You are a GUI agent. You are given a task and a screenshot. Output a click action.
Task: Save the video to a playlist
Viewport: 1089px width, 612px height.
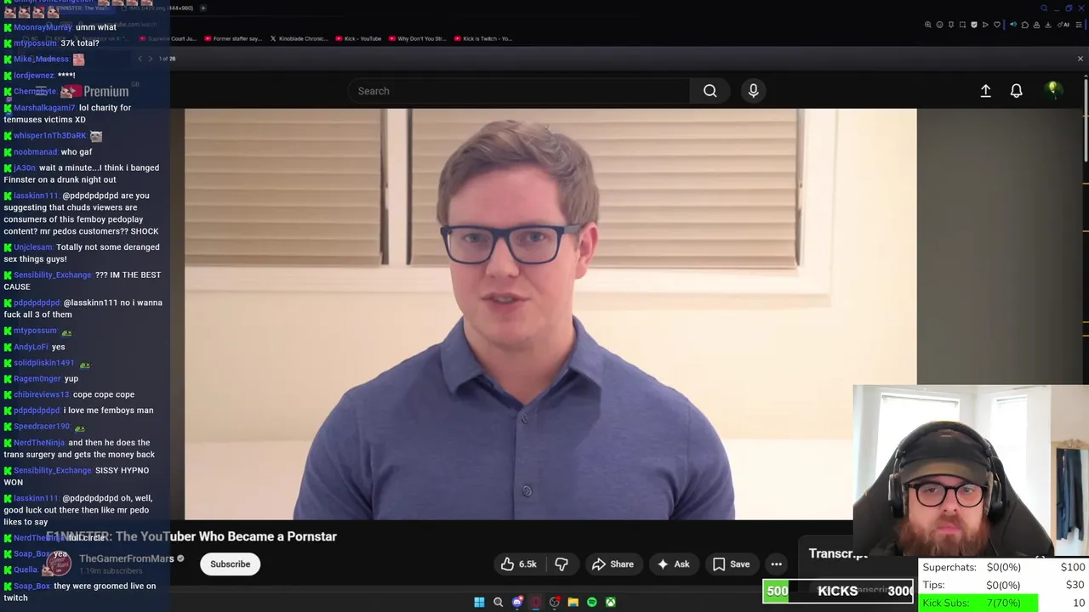[732, 564]
